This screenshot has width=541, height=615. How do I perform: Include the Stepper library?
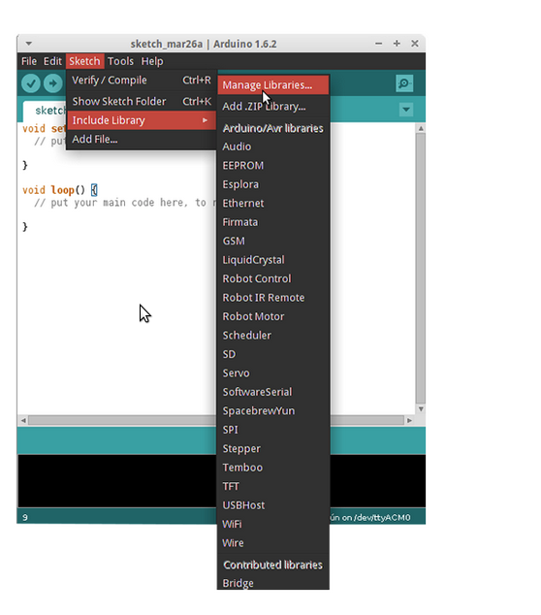272,449
